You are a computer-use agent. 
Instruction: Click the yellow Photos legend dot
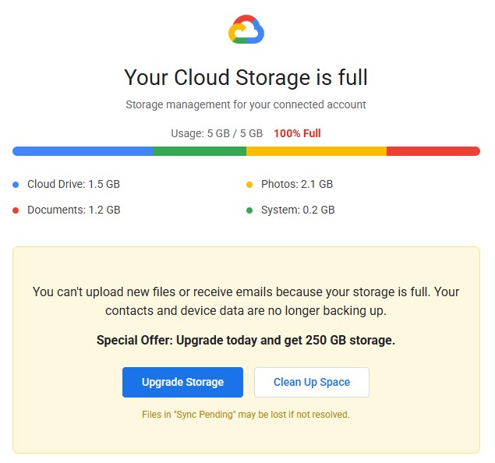pos(249,185)
